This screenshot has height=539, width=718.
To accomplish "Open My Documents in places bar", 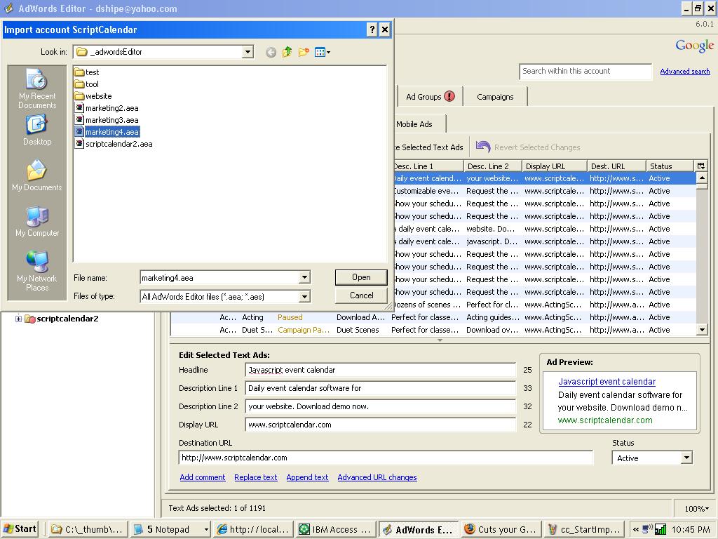I will [x=37, y=176].
